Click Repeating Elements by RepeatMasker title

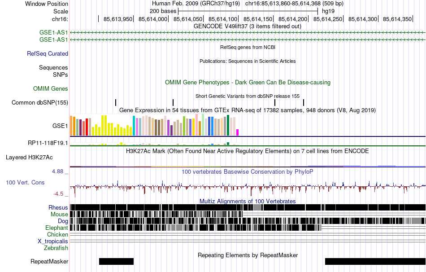[x=248, y=255]
